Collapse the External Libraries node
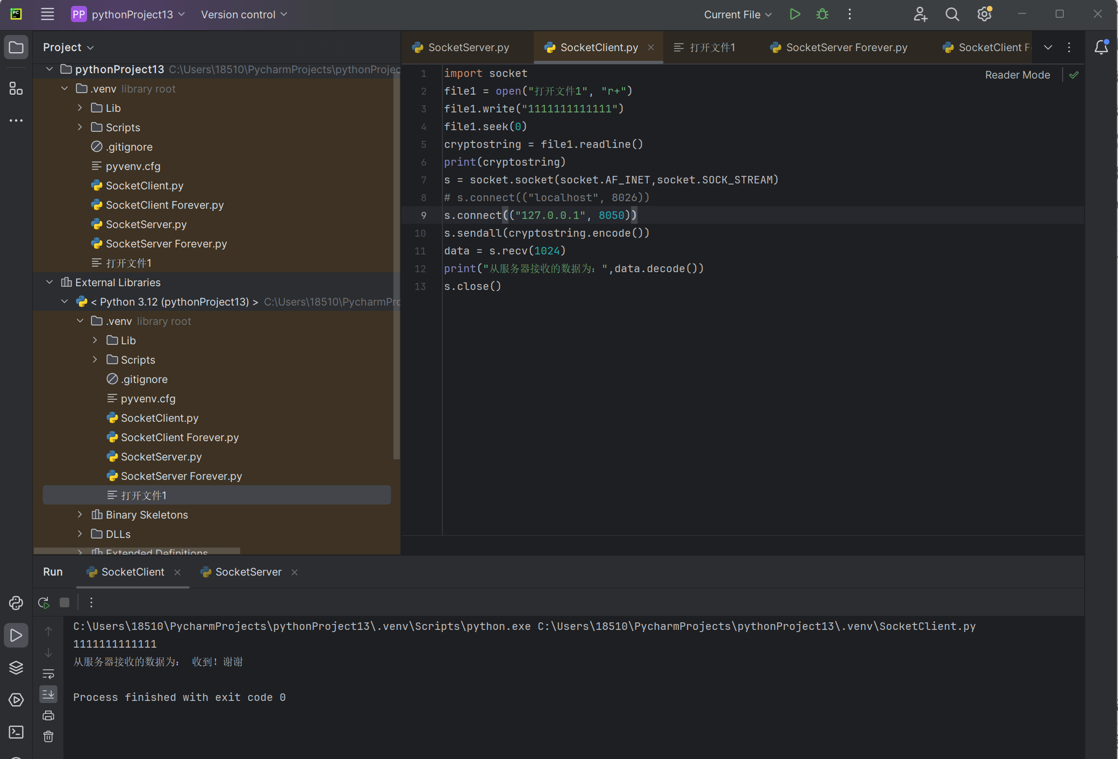 (49, 282)
